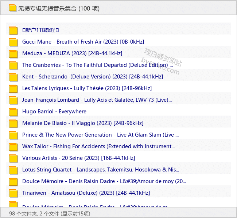
Task: Select the Melanie De Biasio folder icon
Action: pos(13,124)
